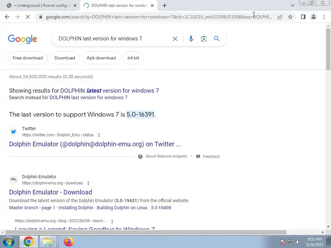Open Dolphin Emulator on Twitter result
The width and height of the screenshot is (331, 248).
[x=95, y=144]
